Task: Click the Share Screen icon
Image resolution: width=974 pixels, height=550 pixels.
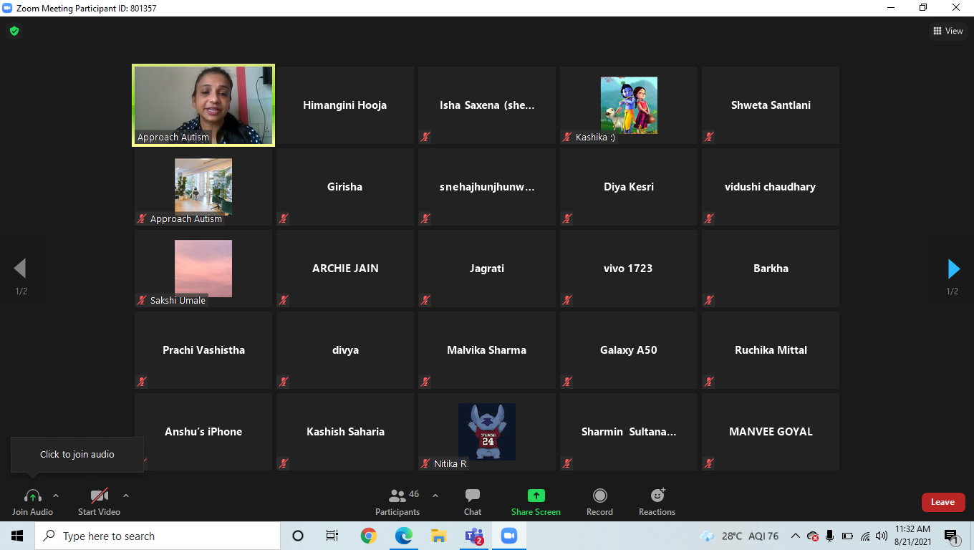Action: [536, 496]
